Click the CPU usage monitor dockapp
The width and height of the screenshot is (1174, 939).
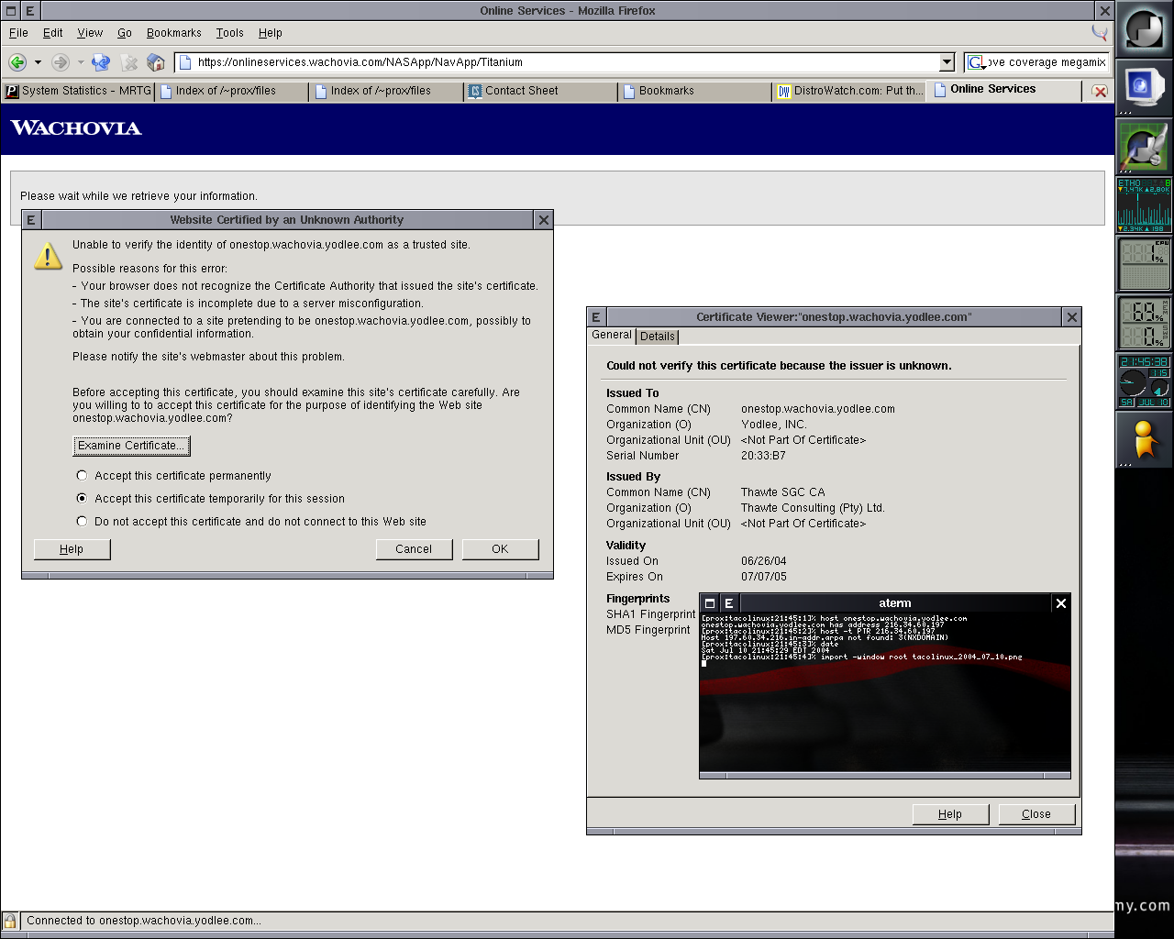click(x=1144, y=263)
